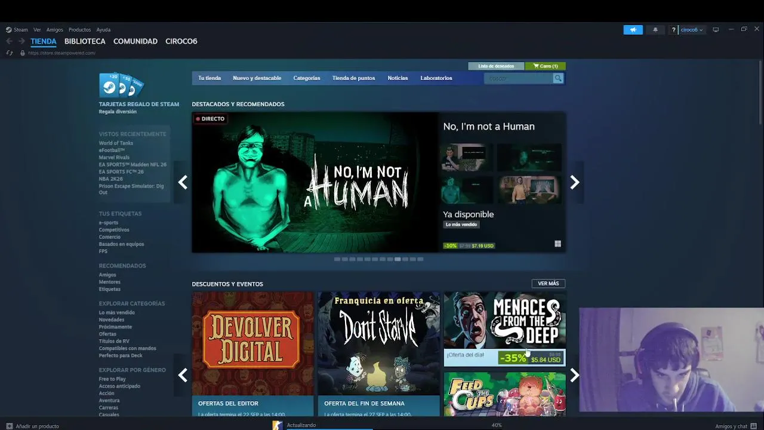Go back with the left navigation arrow

coord(9,41)
